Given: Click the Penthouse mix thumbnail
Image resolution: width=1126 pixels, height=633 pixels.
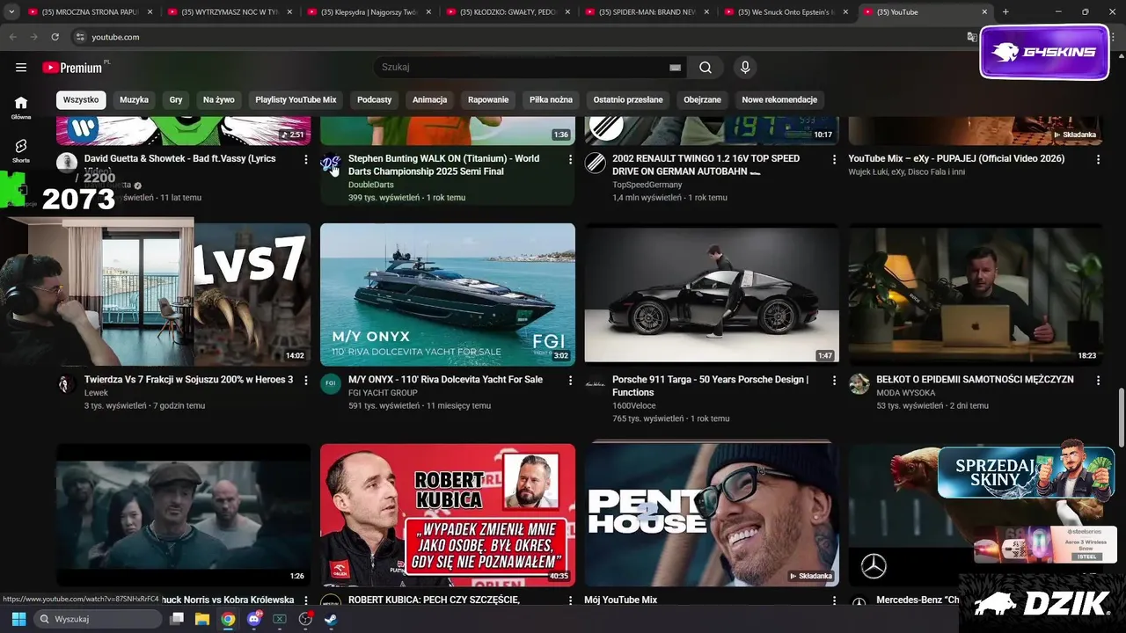Looking at the screenshot, I should (x=712, y=514).
